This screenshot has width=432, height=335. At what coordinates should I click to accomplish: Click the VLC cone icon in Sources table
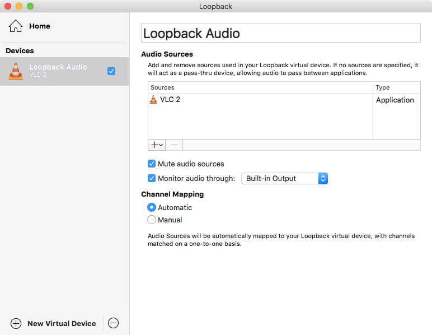pos(153,99)
